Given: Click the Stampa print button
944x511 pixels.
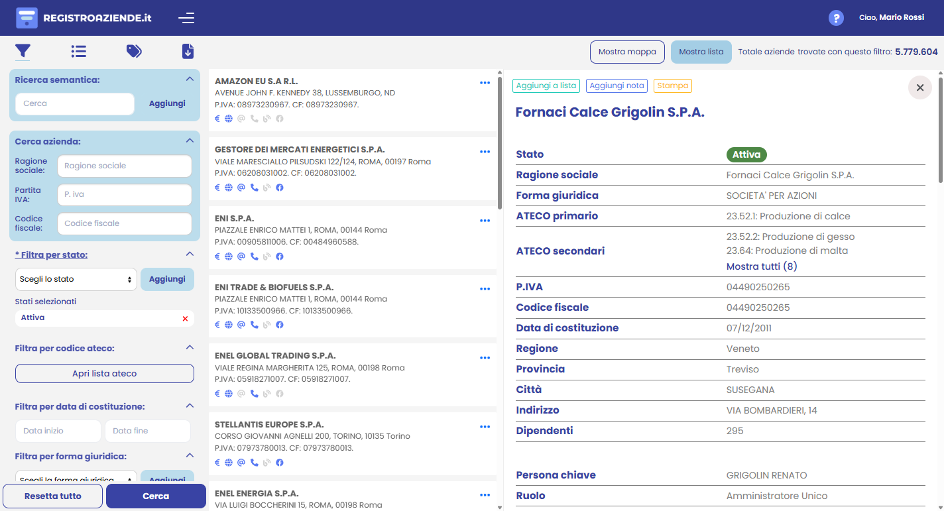Looking at the screenshot, I should (673, 85).
